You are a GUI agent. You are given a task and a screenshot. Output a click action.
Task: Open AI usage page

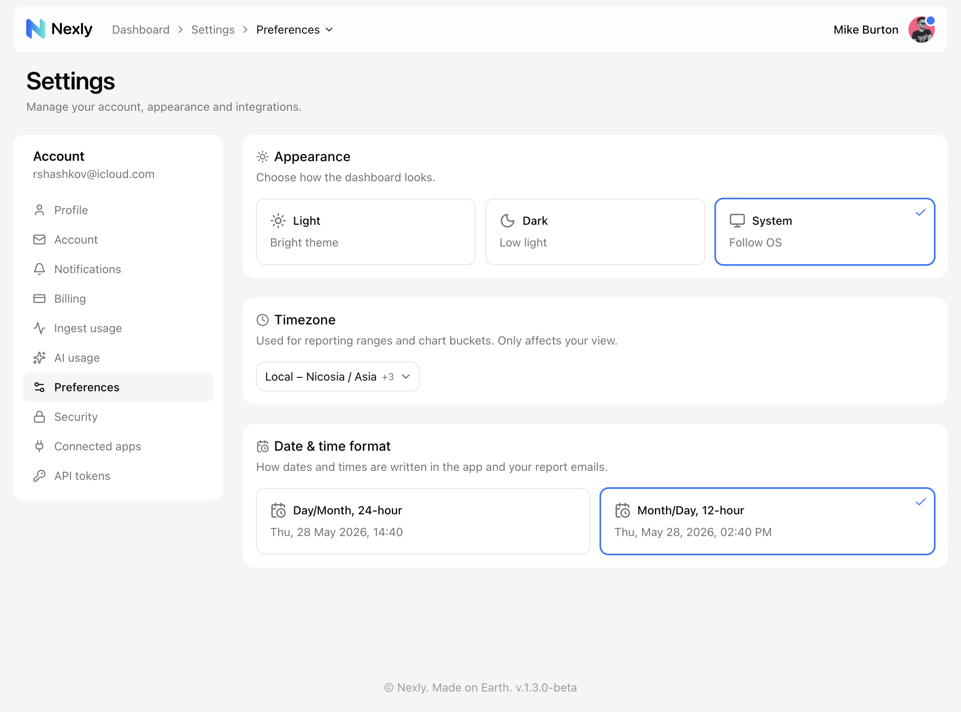point(118,358)
